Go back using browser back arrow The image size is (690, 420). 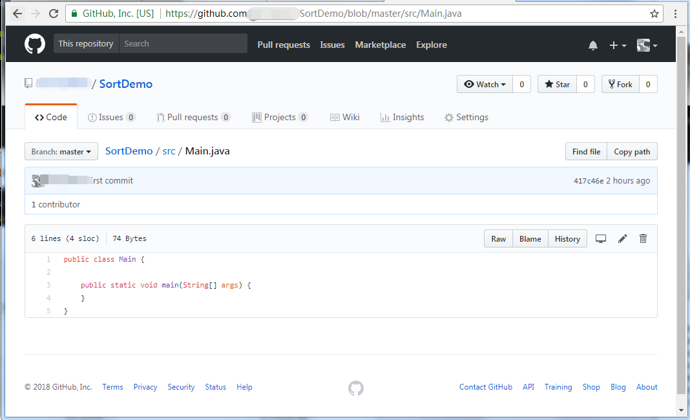[17, 14]
